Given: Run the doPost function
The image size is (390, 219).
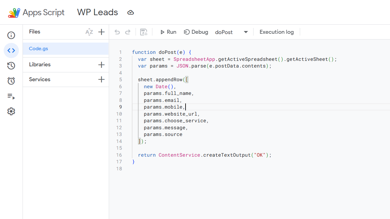Looking at the screenshot, I should coord(168,32).
